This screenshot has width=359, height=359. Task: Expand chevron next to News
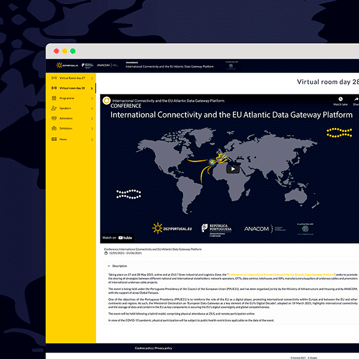tap(92, 139)
